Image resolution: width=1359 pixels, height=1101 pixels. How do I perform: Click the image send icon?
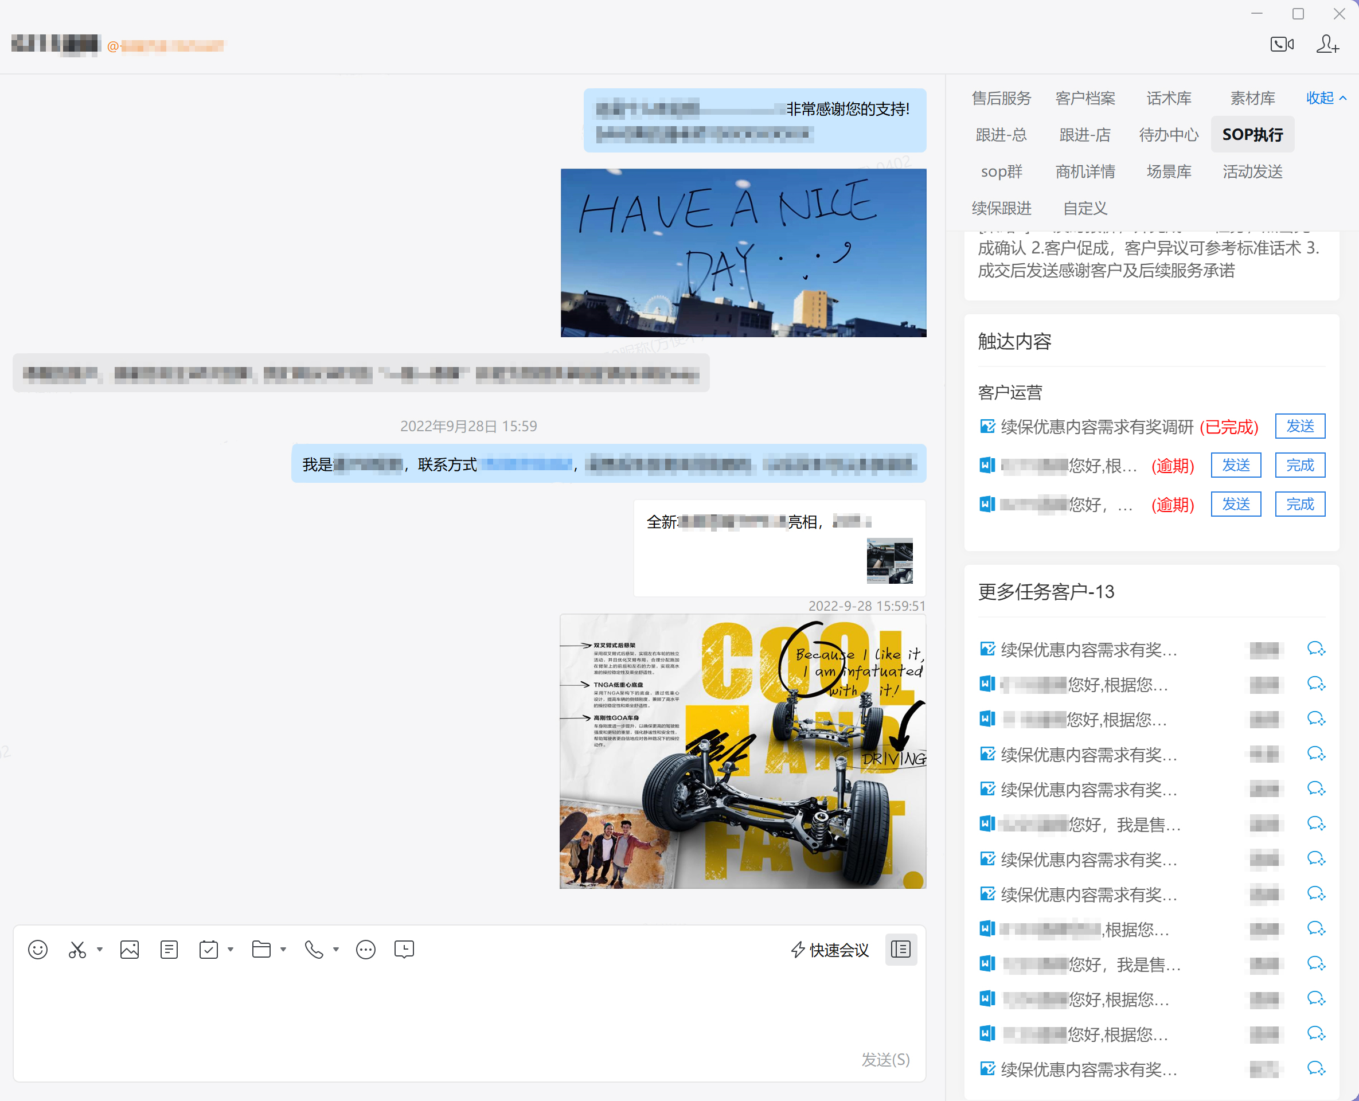130,950
